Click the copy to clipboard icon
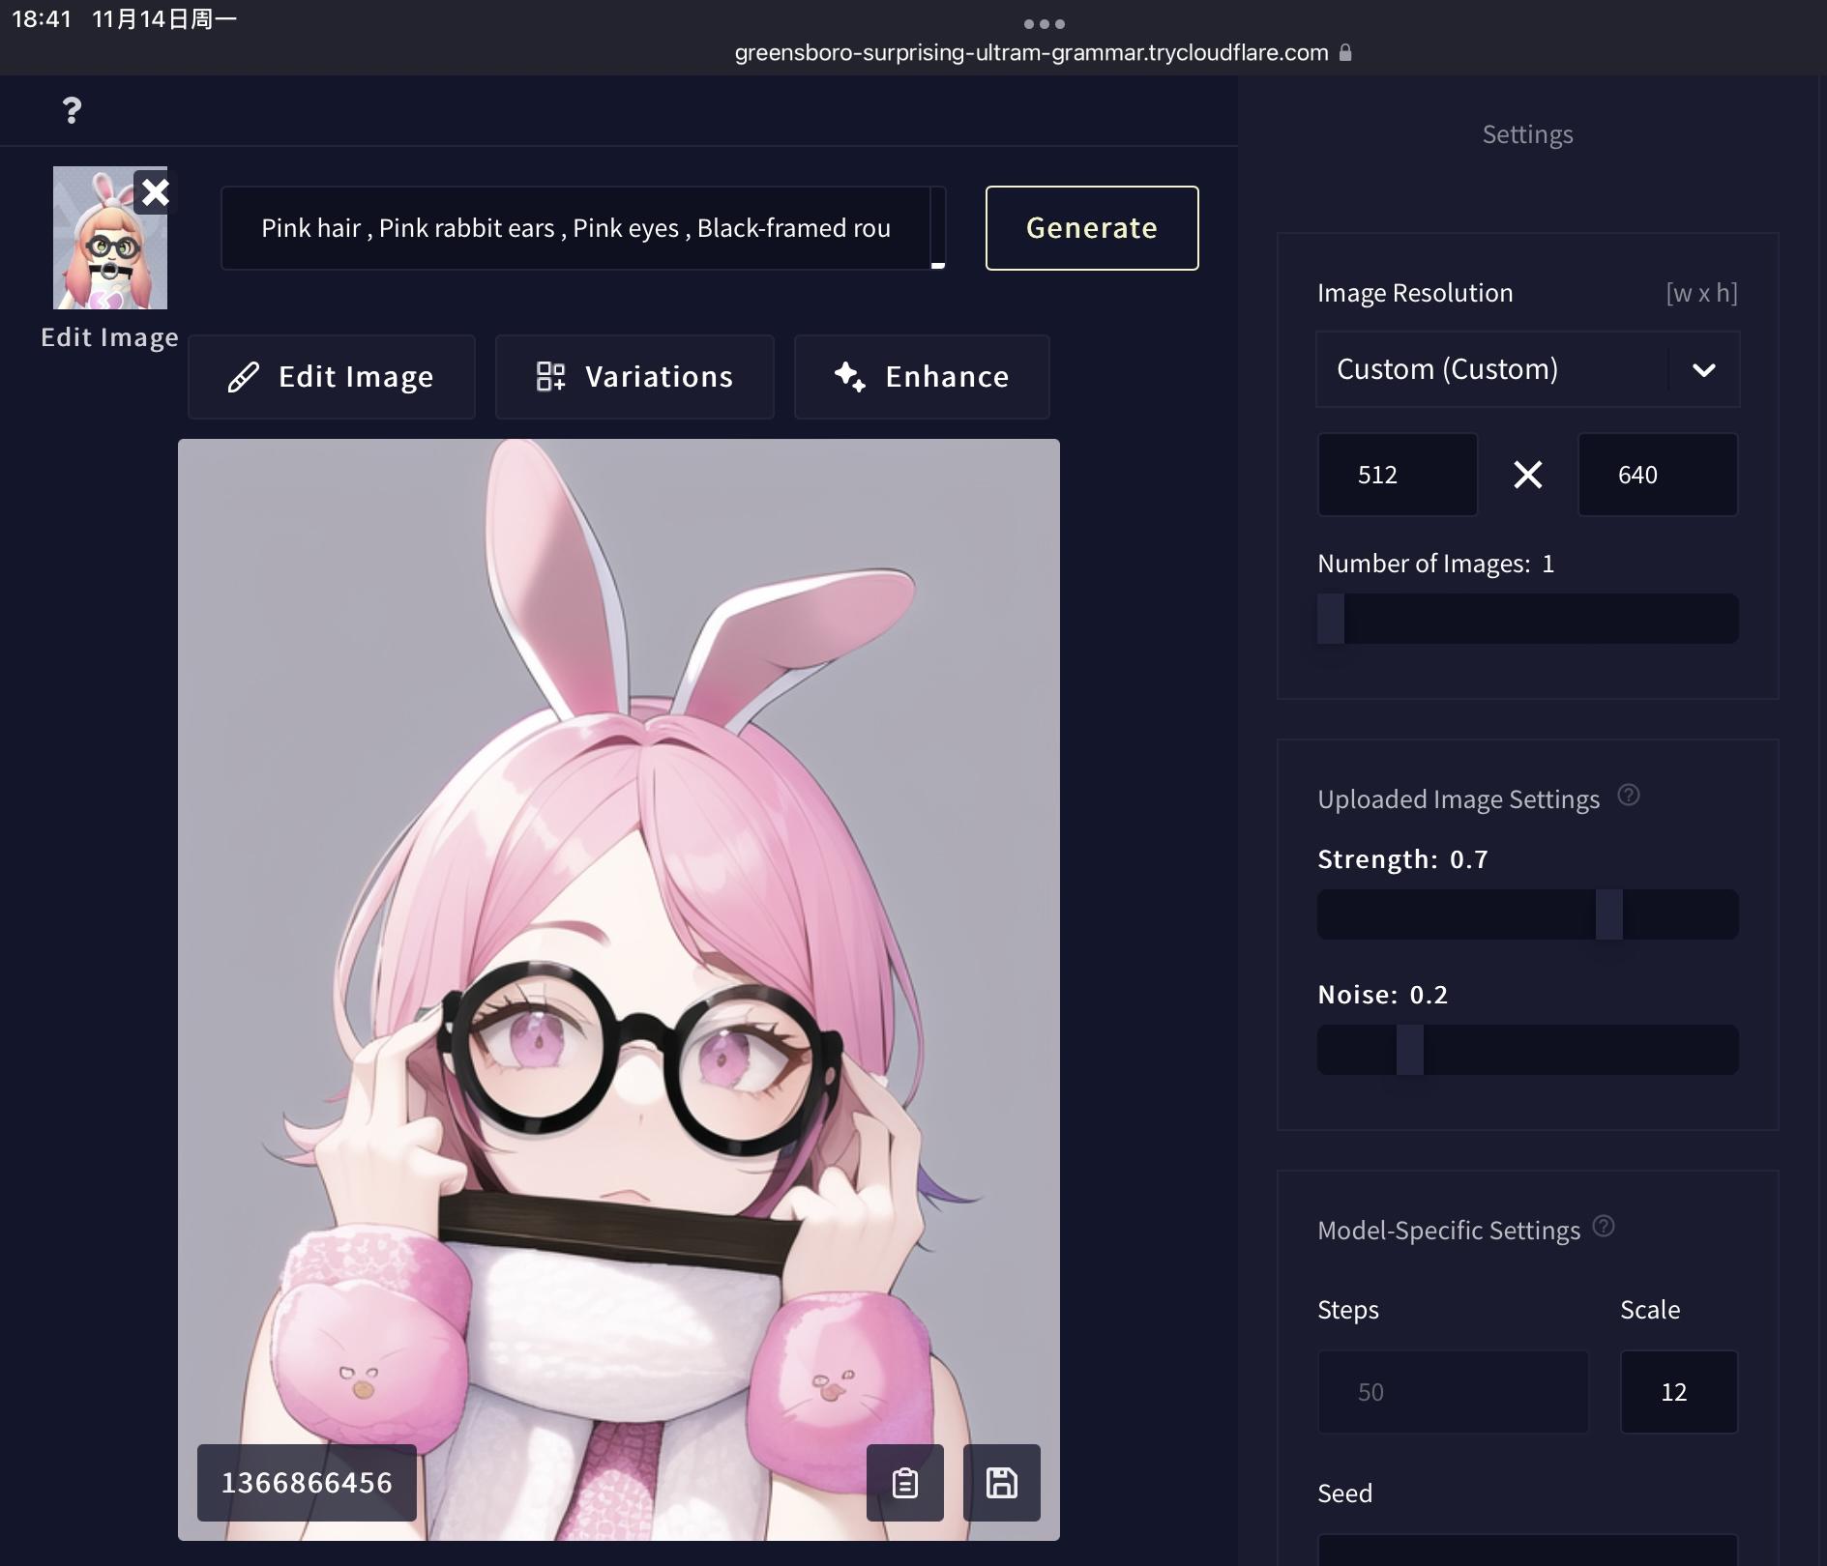 pos(904,1482)
